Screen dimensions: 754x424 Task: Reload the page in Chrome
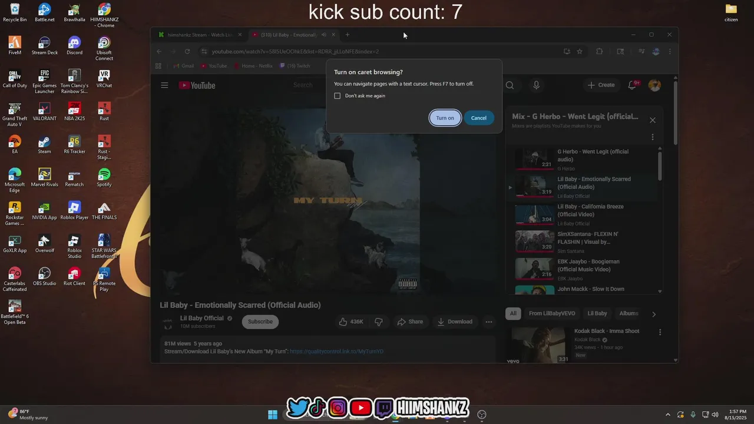coord(187,51)
